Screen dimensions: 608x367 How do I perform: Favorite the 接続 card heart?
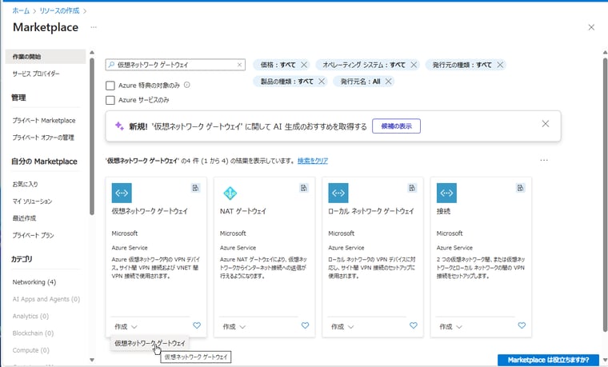pos(522,325)
